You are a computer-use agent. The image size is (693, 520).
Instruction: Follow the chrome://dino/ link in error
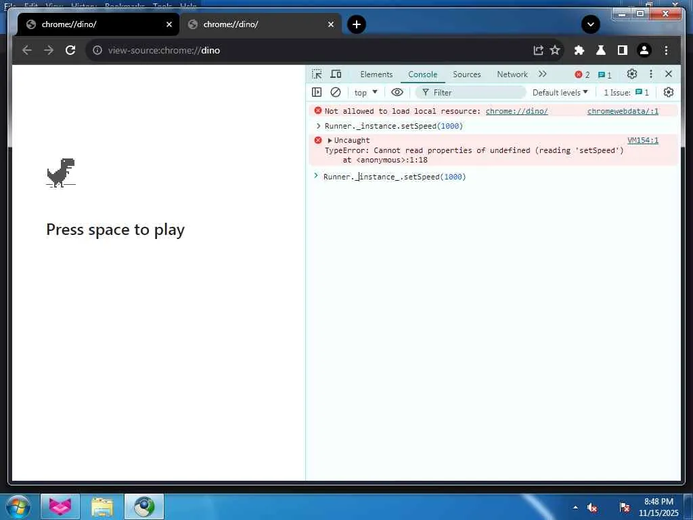click(516, 111)
